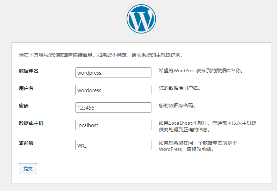Click the 用户名 label
Screen dimensions: 277x191
26,88
